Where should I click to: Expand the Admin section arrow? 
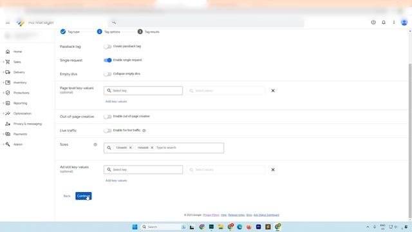3,144
